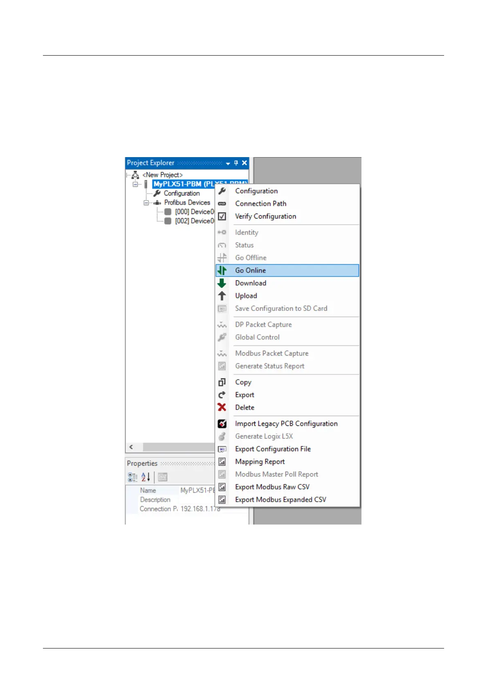Viewport: 487px width, 689px height.
Task: Click the Export Modbus Raw CSV icon
Action: tap(222, 487)
